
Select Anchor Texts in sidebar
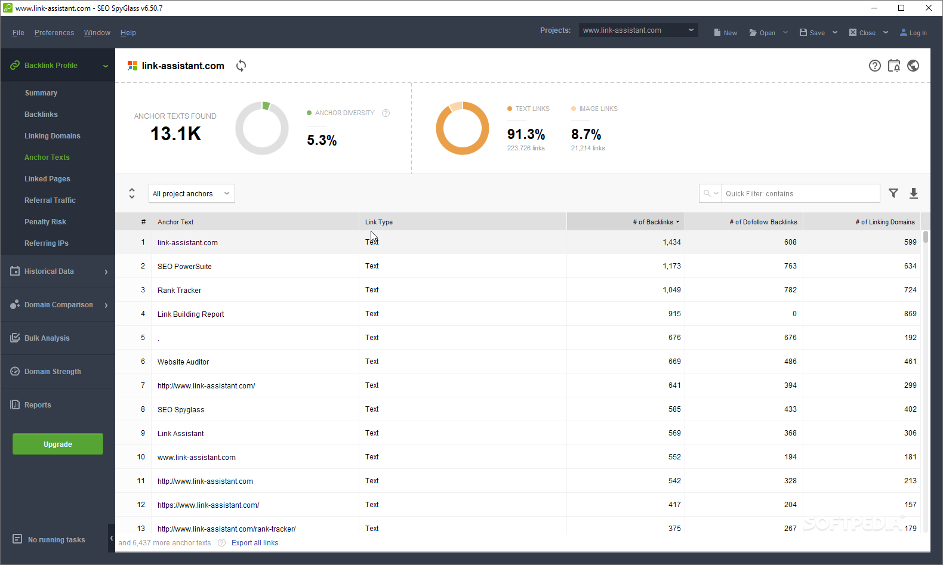coord(47,158)
